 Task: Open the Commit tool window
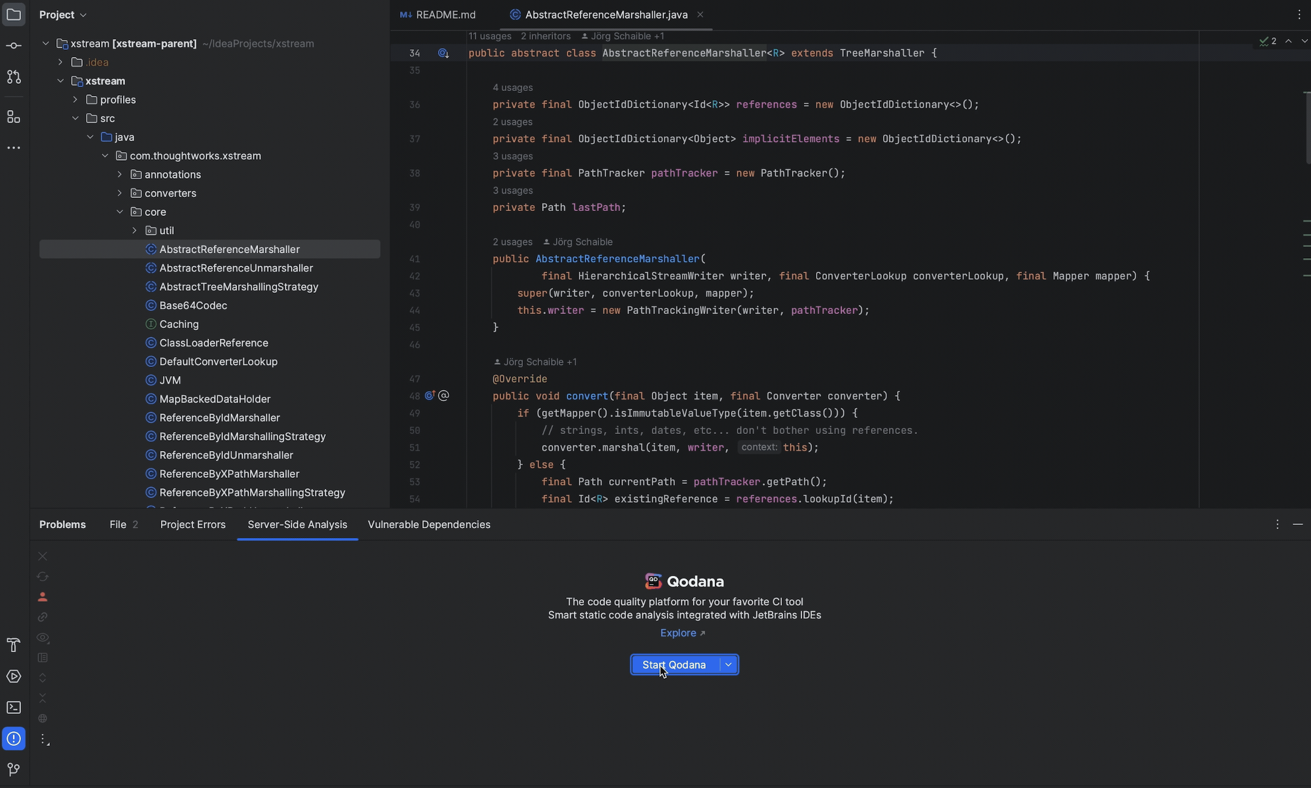pos(14,46)
